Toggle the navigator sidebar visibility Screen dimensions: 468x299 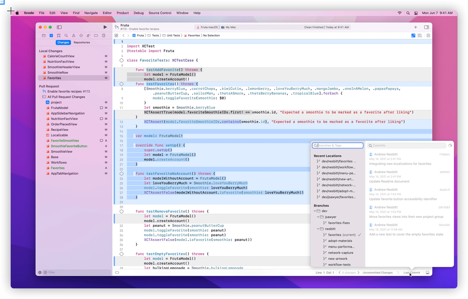click(59, 27)
